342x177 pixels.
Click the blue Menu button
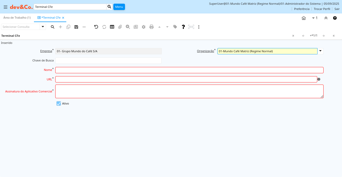tap(119, 7)
